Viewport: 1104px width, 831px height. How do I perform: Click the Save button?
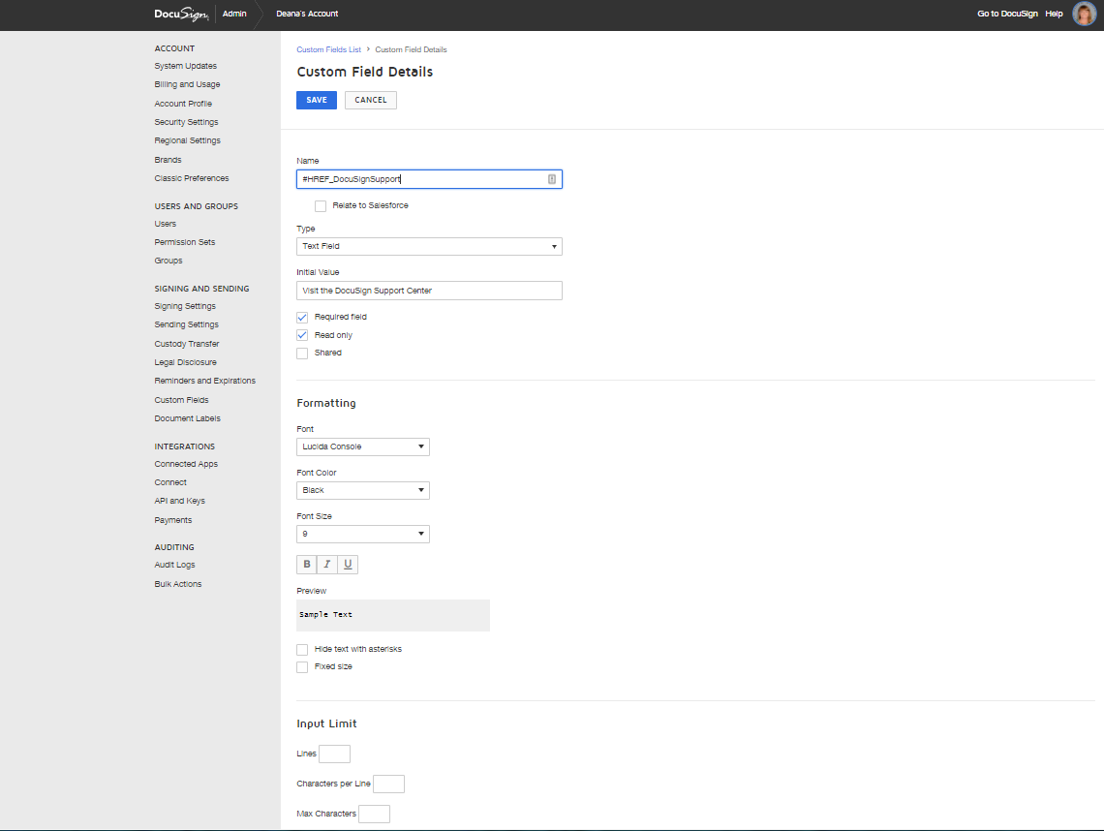pyautogui.click(x=317, y=100)
